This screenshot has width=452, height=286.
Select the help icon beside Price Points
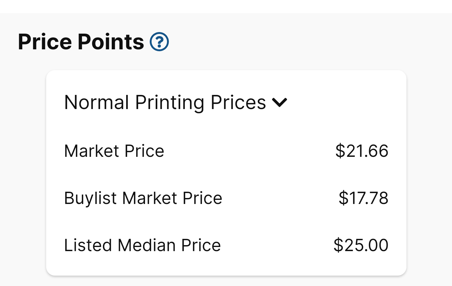click(160, 41)
